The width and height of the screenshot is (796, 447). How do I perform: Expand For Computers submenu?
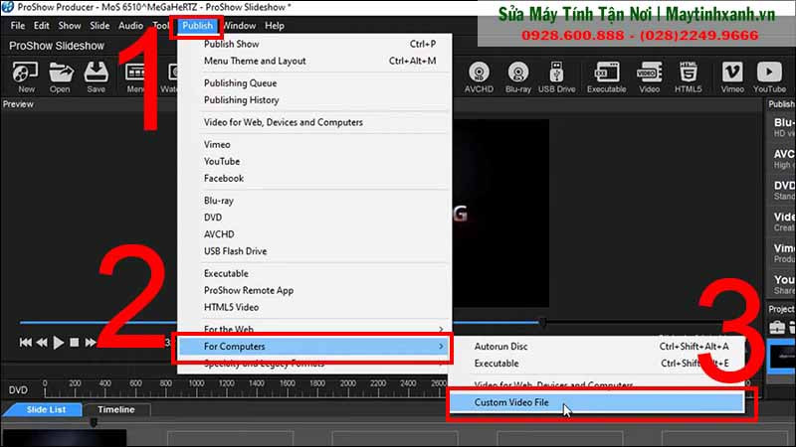(313, 347)
